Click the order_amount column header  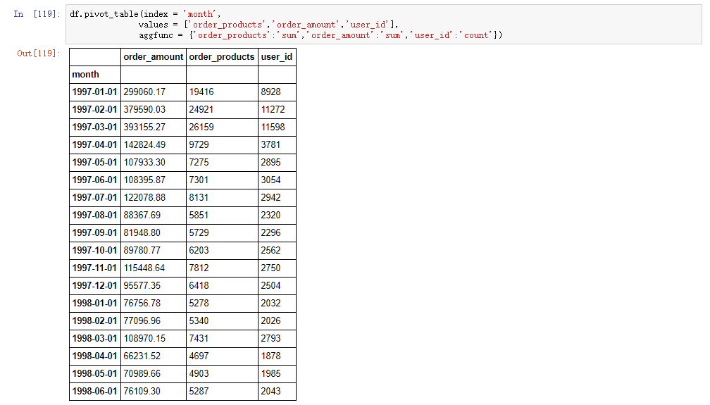pos(154,57)
